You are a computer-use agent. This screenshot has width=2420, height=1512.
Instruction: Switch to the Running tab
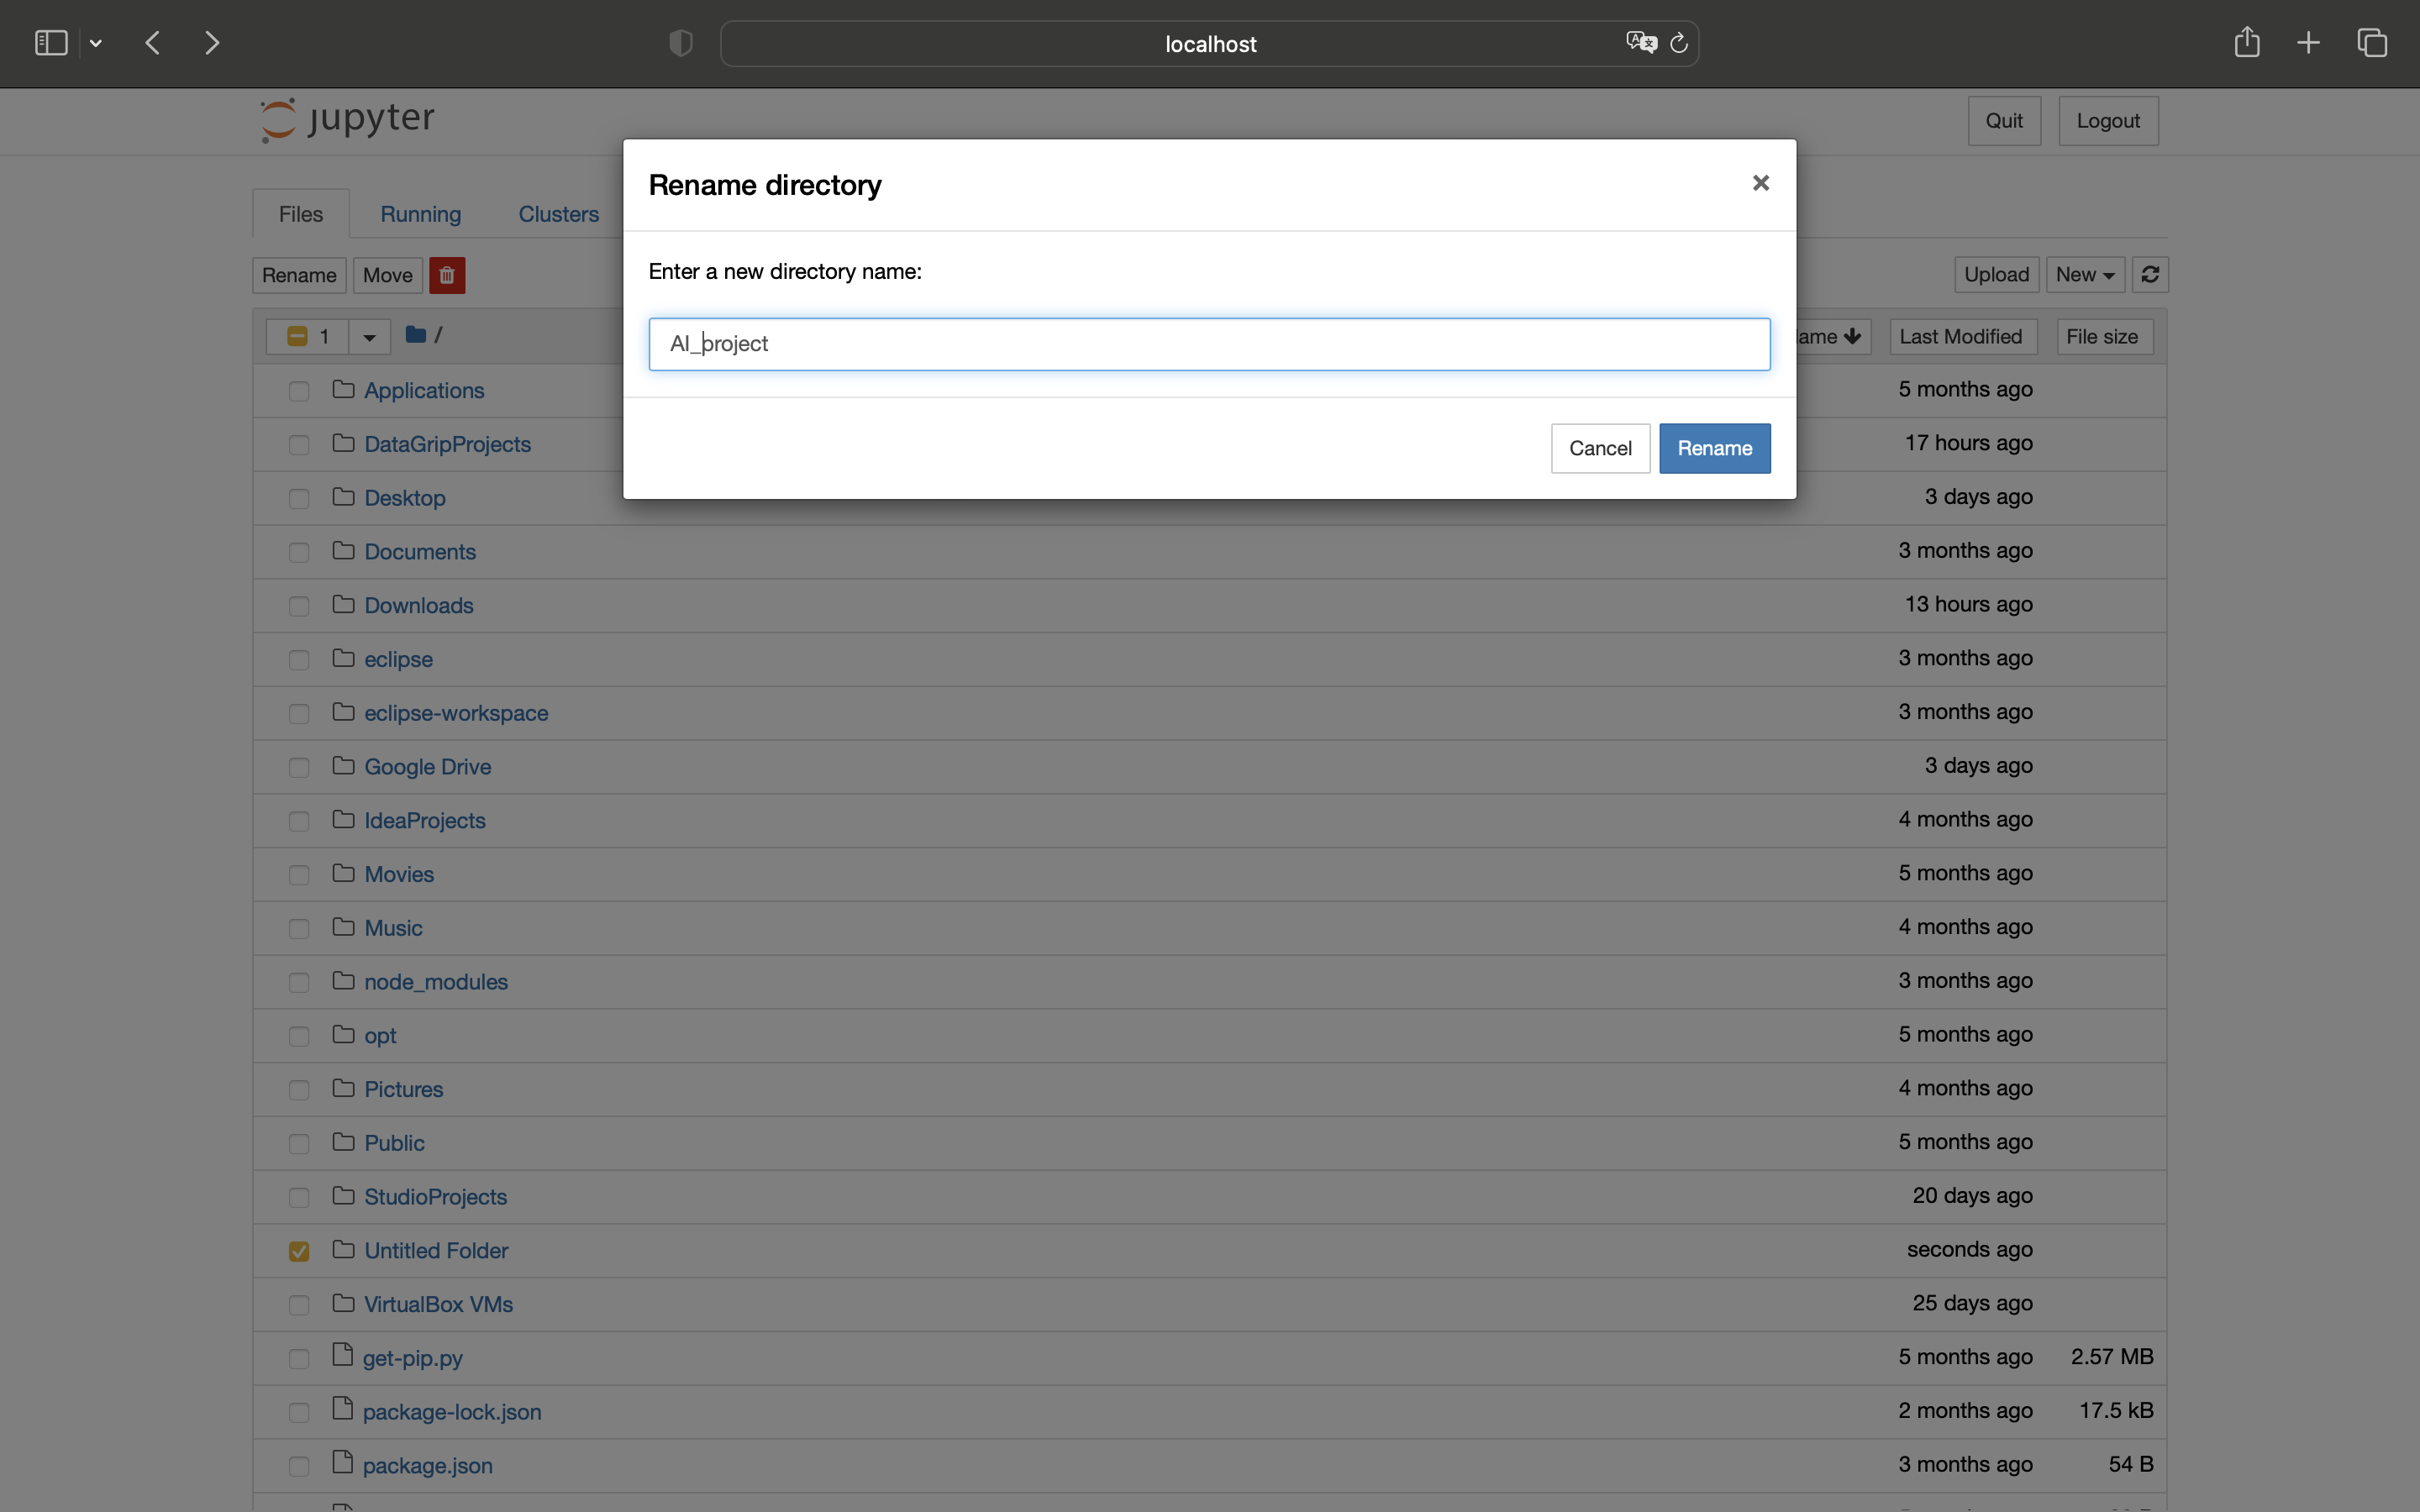420,214
